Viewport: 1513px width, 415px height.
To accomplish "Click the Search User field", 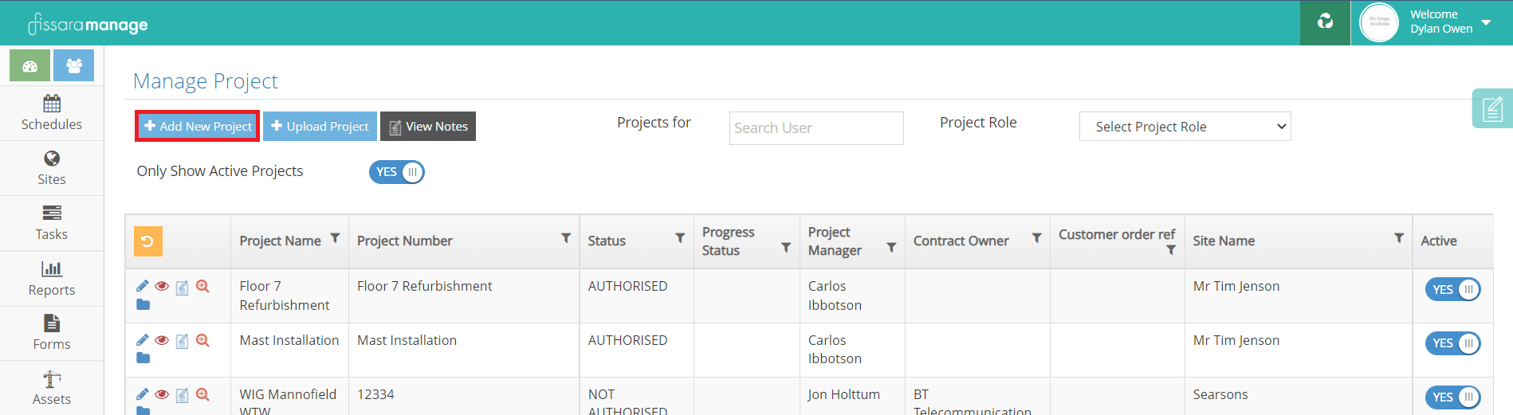I will pyautogui.click(x=816, y=127).
